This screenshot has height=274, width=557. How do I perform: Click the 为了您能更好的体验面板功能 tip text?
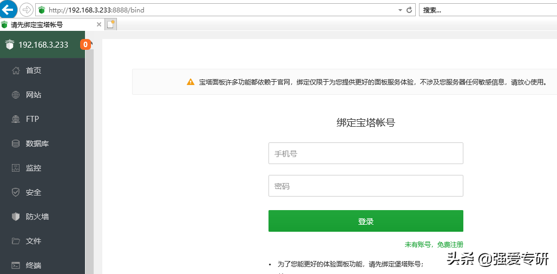click(350, 264)
